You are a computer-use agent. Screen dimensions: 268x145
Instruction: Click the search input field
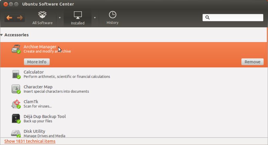[x=233, y=18]
